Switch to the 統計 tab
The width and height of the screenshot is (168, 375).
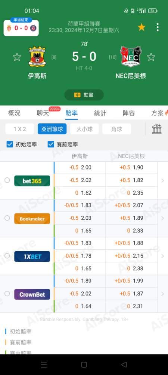(100, 113)
